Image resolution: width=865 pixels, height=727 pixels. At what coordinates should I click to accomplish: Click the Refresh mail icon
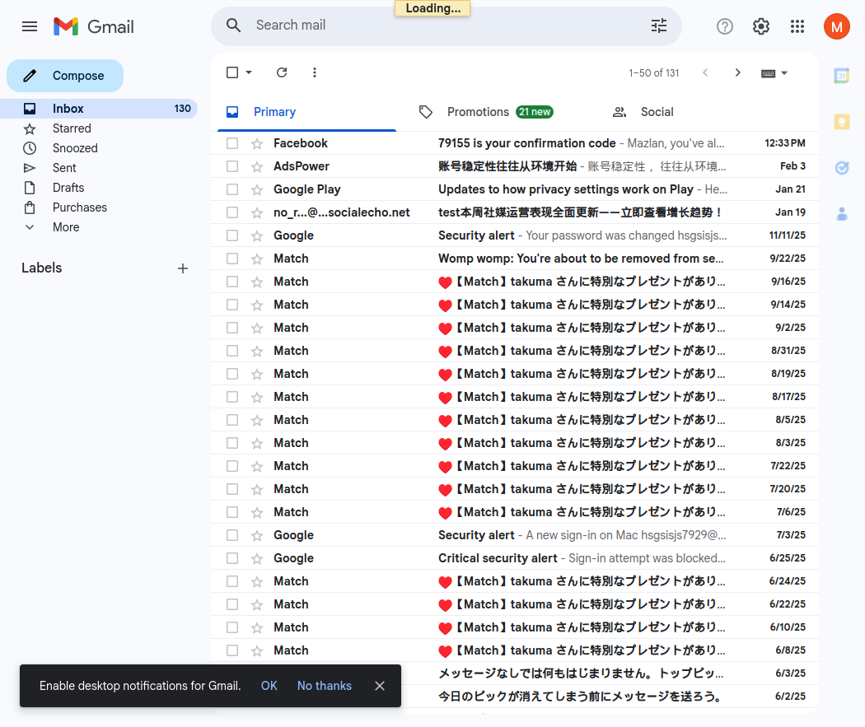[282, 72]
